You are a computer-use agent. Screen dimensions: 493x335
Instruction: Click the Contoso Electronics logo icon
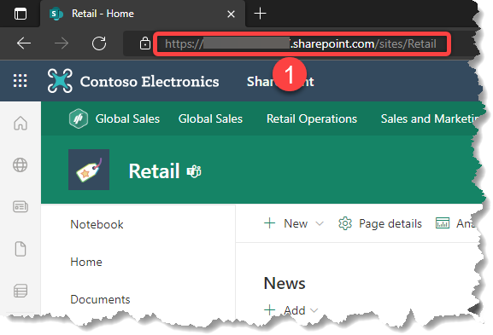(60, 81)
